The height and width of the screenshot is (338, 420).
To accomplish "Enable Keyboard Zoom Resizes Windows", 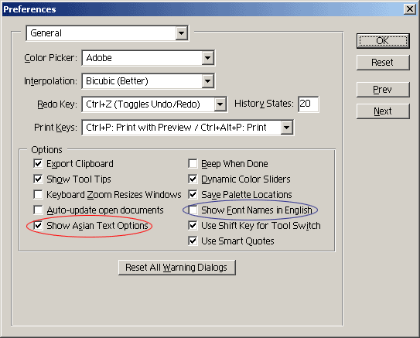I will click(38, 194).
